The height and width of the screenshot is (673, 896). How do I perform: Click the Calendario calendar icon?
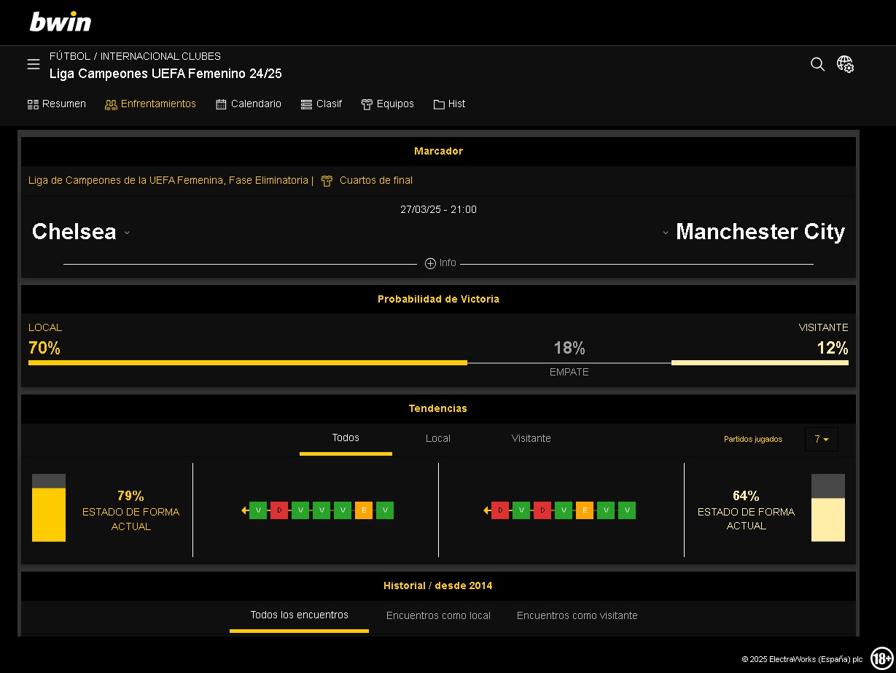[x=222, y=104]
